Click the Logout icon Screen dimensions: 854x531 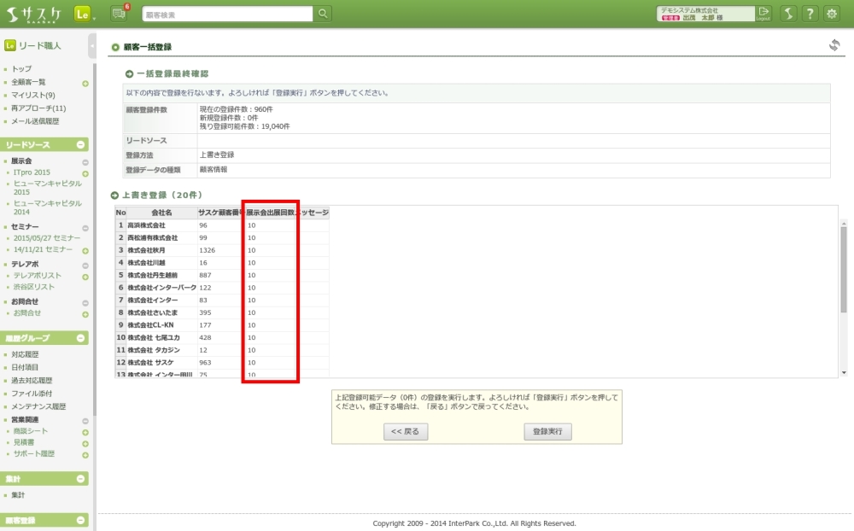click(x=763, y=14)
